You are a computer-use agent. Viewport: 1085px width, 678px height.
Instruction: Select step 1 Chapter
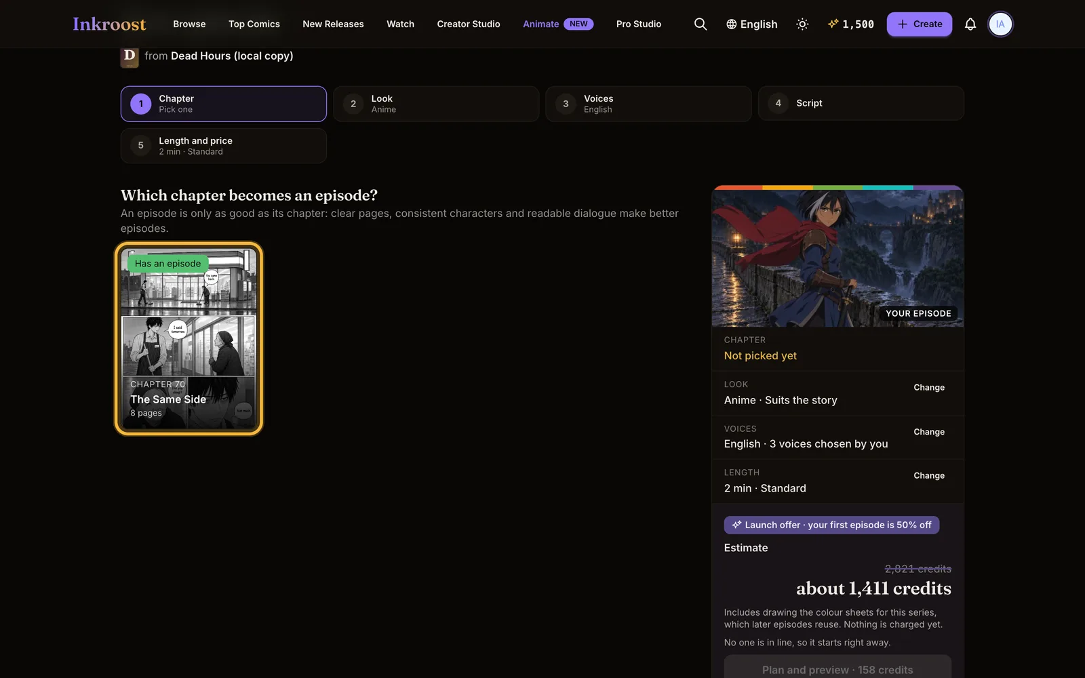(x=224, y=104)
